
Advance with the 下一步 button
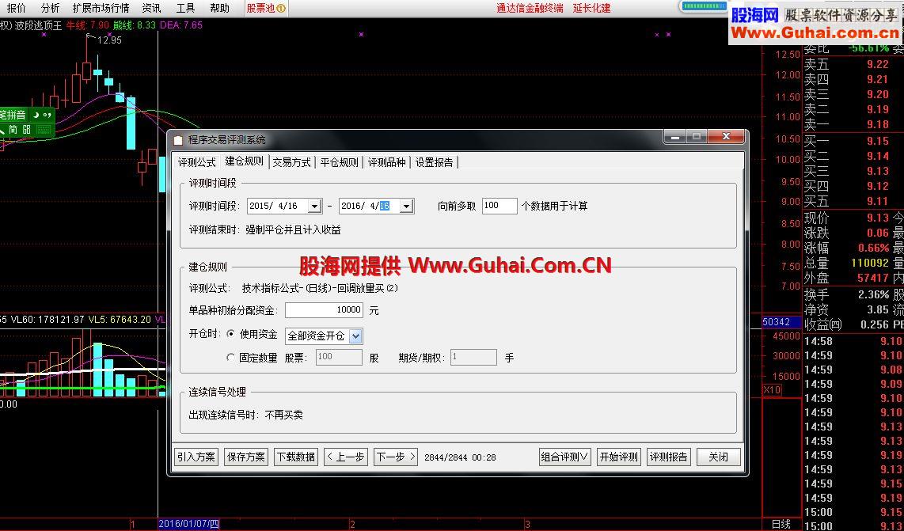(x=396, y=457)
